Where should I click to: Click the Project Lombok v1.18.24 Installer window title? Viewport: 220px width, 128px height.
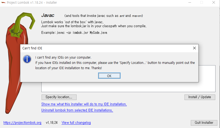[32, 3]
